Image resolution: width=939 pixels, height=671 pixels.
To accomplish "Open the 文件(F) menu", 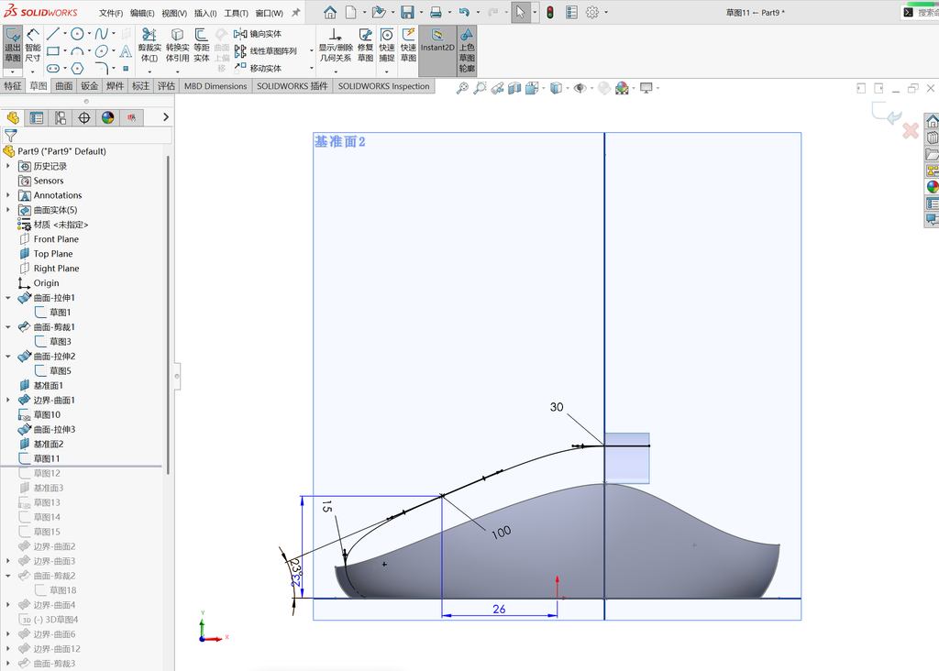I will tap(111, 13).
